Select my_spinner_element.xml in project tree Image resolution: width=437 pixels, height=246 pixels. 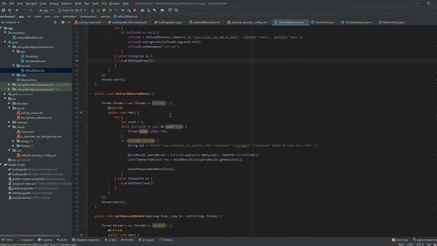[36, 118]
